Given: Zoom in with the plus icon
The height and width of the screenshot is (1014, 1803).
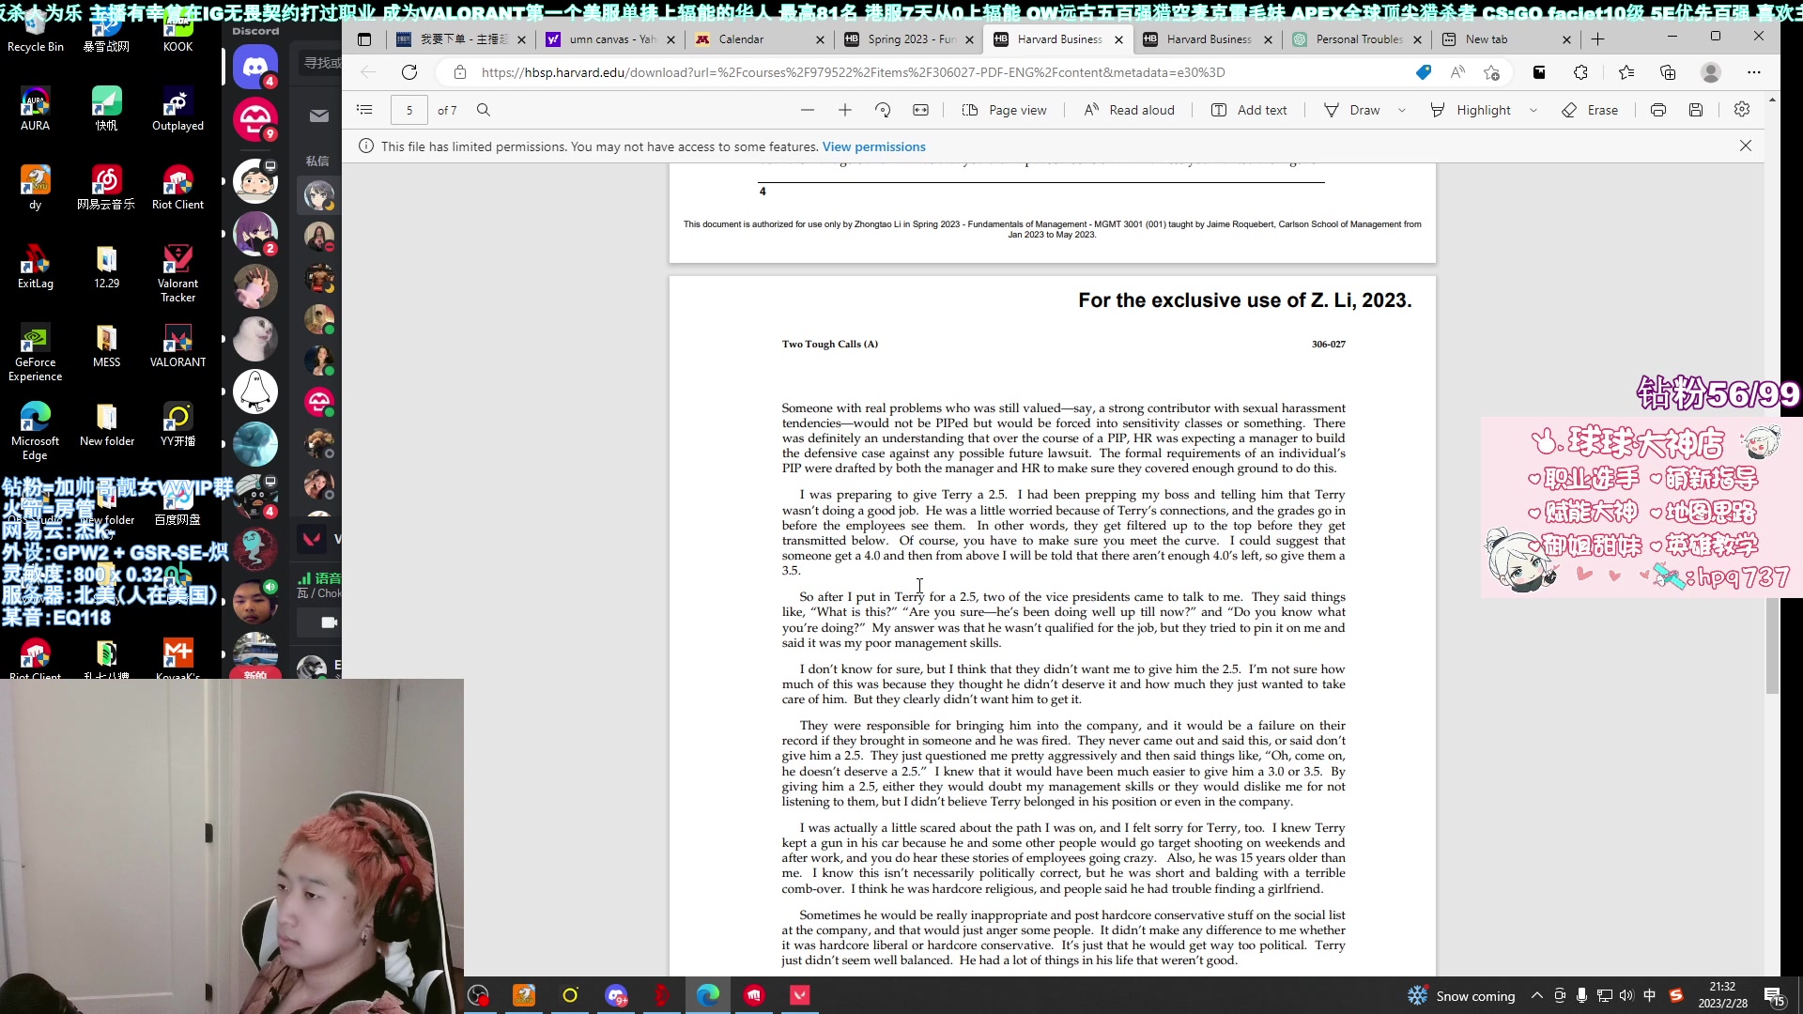Looking at the screenshot, I should pyautogui.click(x=845, y=110).
